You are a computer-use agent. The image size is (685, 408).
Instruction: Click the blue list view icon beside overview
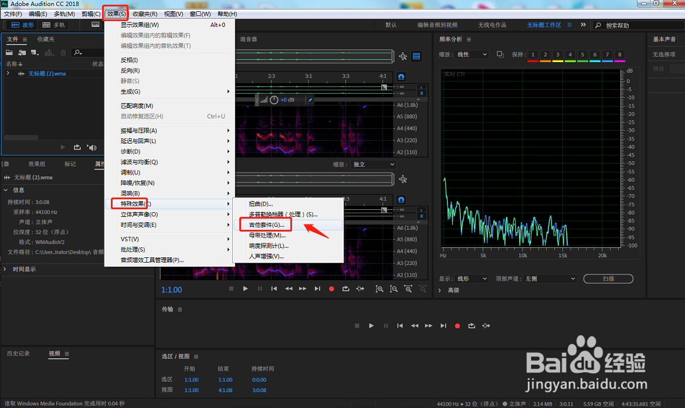pyautogui.click(x=416, y=56)
